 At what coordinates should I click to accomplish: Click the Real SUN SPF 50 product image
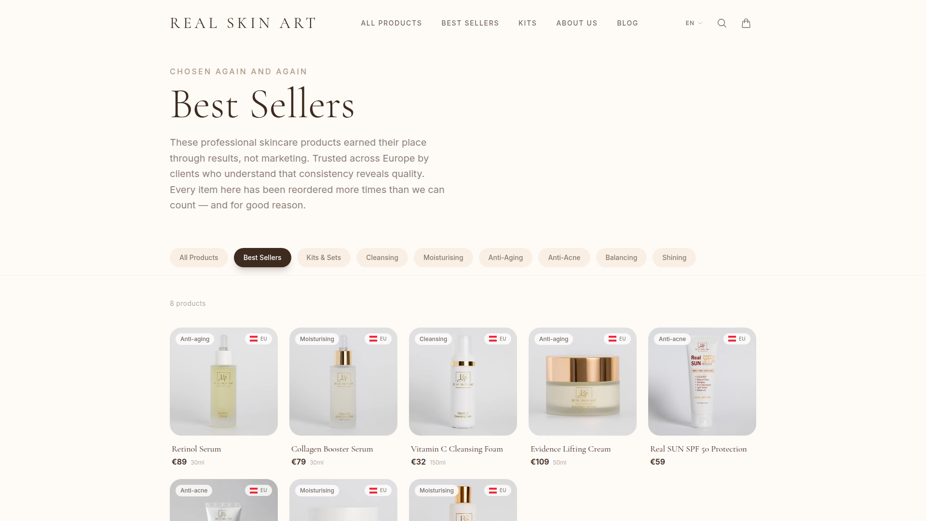(702, 382)
